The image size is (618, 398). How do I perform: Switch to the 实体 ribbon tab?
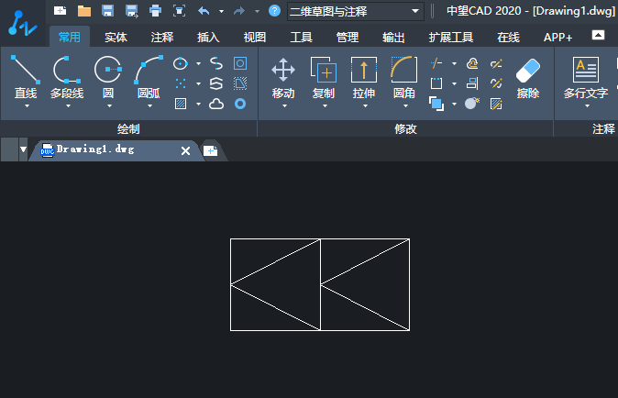[x=116, y=38]
